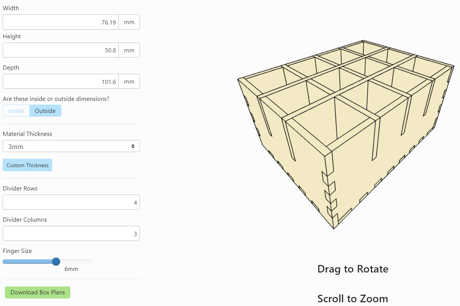
Task: Focus the Divider Rows field
Action: (x=71, y=202)
